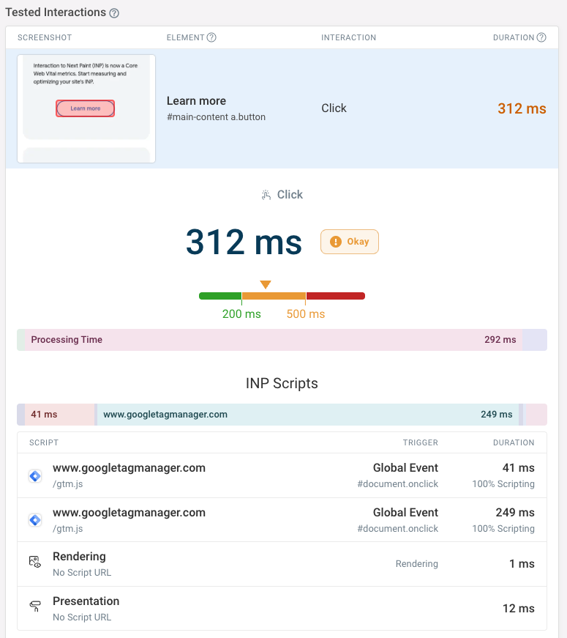
Task: Open the first www.googletagmanager.com script link
Action: [x=129, y=468]
